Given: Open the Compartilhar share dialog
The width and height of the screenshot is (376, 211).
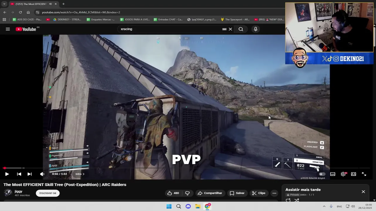Looking at the screenshot, I should click(x=210, y=193).
